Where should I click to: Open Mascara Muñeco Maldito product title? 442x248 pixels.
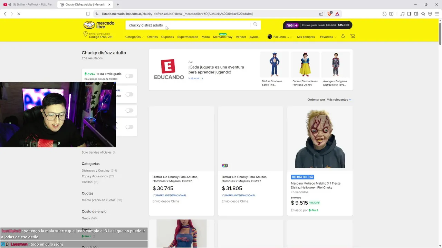tap(316, 185)
